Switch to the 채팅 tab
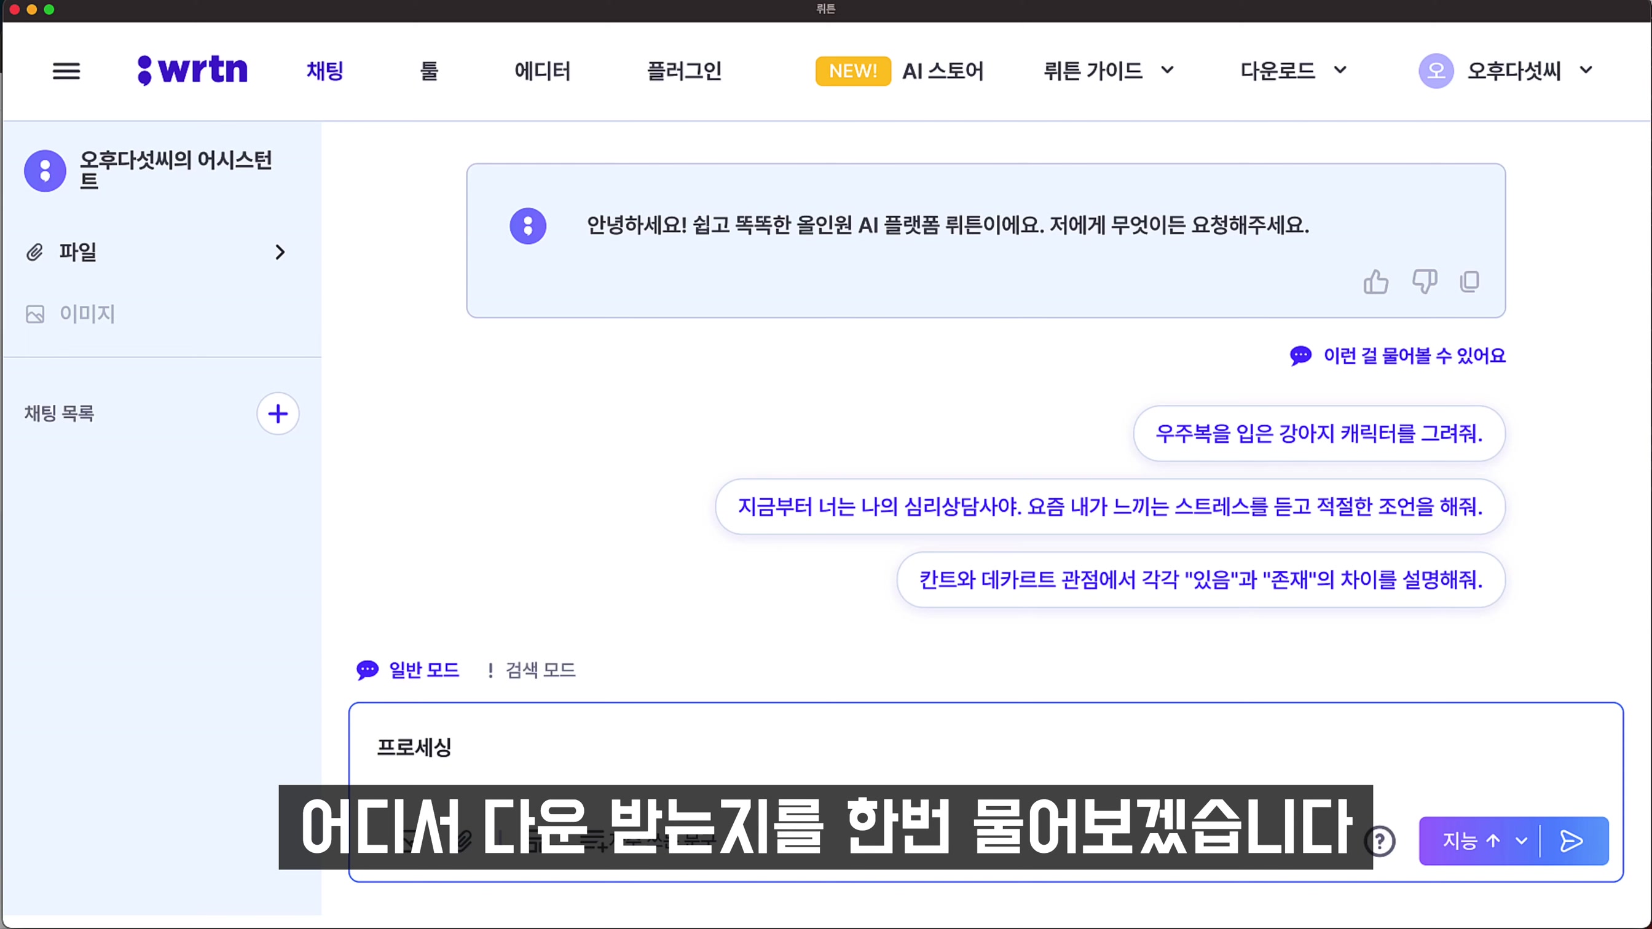The image size is (1652, 929). tap(325, 71)
